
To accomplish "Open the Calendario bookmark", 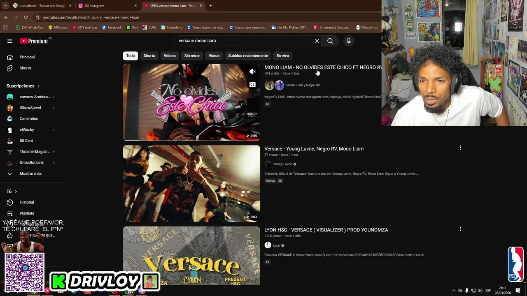I will point(172,28).
